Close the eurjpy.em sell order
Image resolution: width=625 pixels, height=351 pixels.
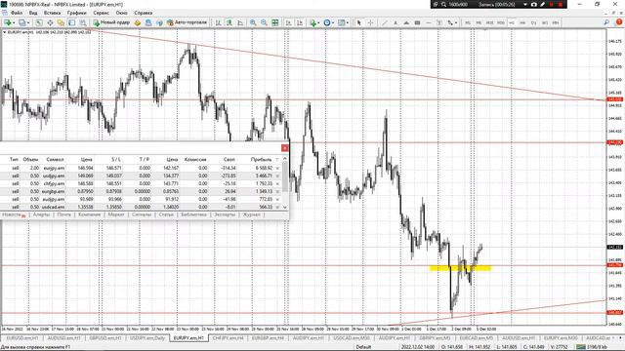click(277, 168)
